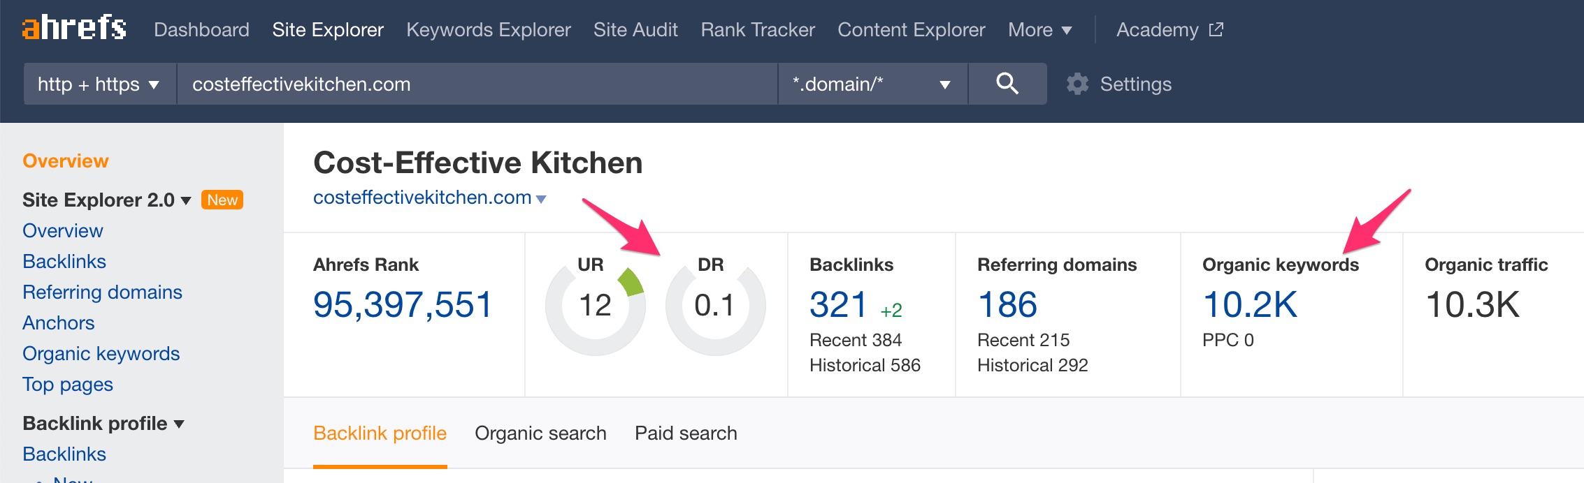Click Organic traffic value 10.3K
This screenshot has width=1584, height=483.
[1472, 304]
